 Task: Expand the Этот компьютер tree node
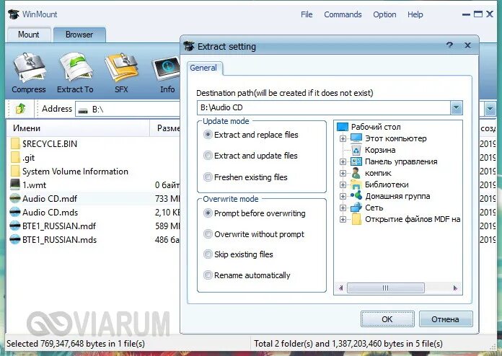tap(343, 138)
